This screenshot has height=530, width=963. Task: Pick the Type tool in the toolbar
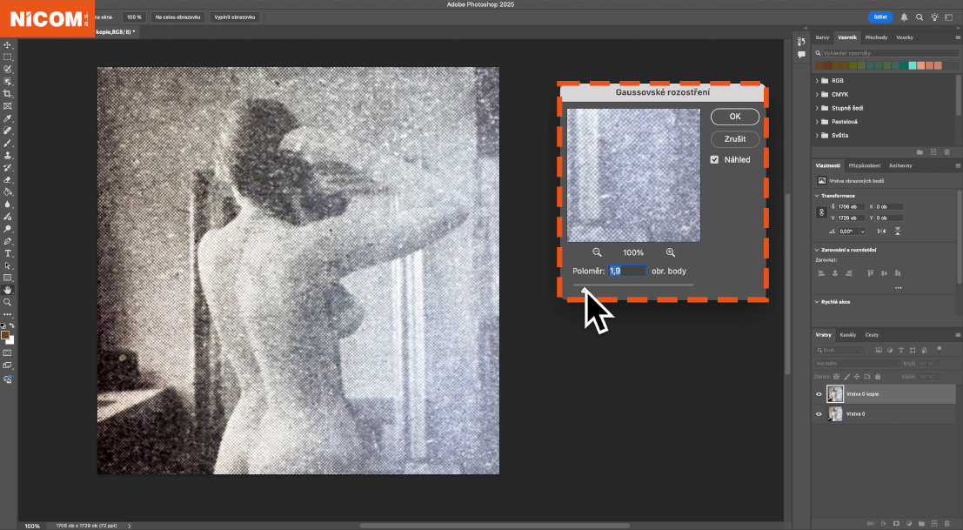tap(8, 253)
